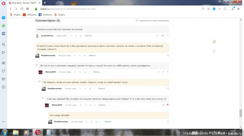Open the AliExpress bookmark
This screenshot has width=244, height=136.
coord(30,15)
